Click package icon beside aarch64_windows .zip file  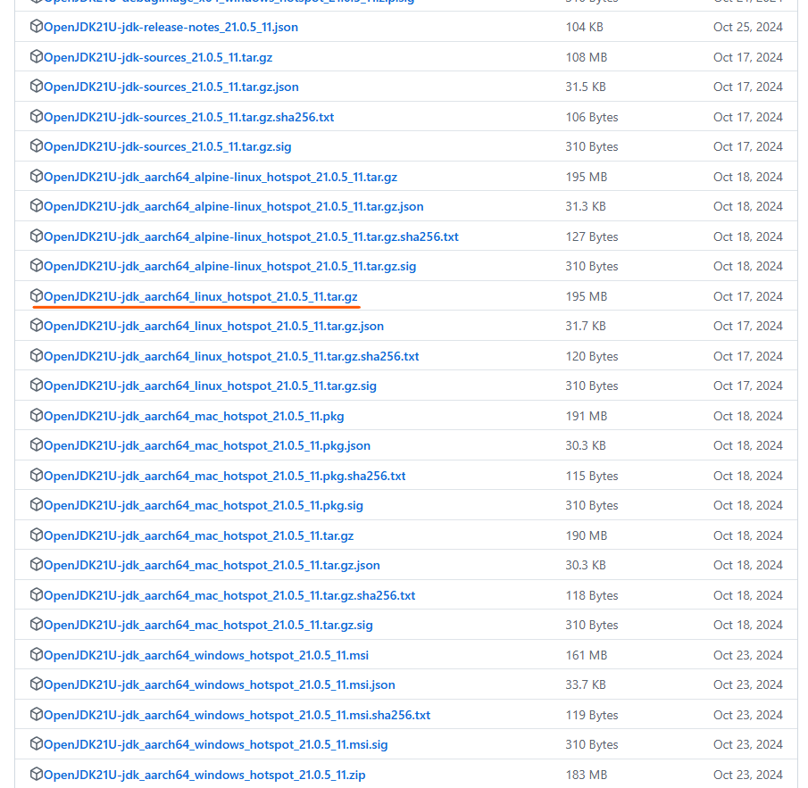coord(36,774)
